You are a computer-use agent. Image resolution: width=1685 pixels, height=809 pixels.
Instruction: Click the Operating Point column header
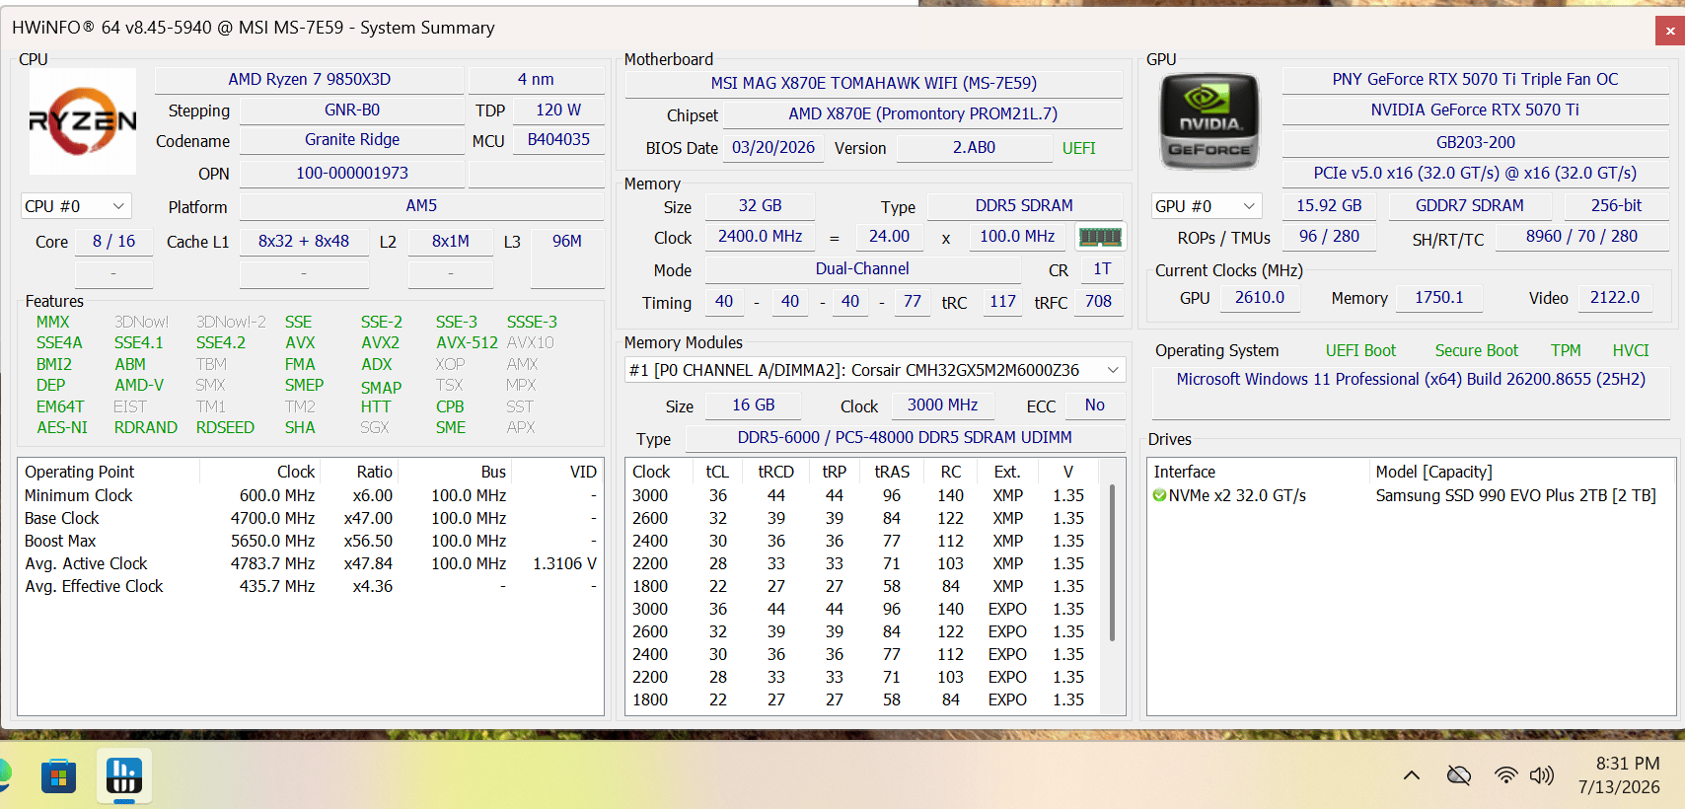109,473
